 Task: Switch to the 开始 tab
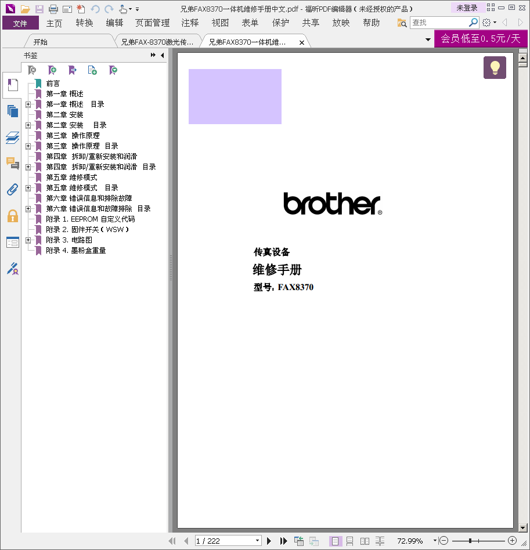41,42
